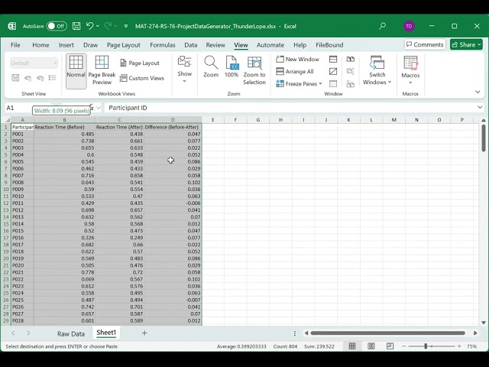The width and height of the screenshot is (489, 367).
Task: Open the Zoom dialog
Action: tap(211, 67)
